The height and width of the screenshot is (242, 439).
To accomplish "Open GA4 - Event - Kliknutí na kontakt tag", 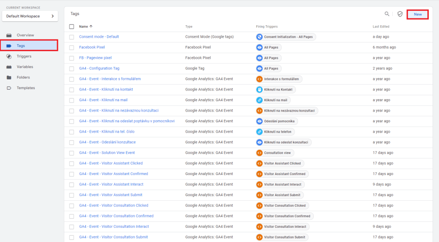I will click(106, 90).
